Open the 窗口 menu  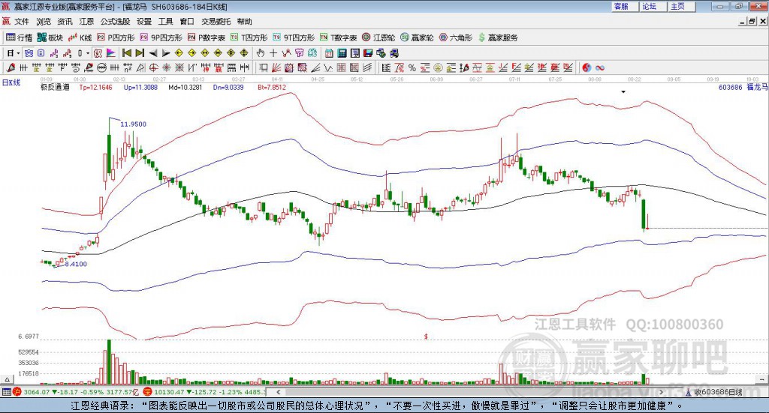187,22
